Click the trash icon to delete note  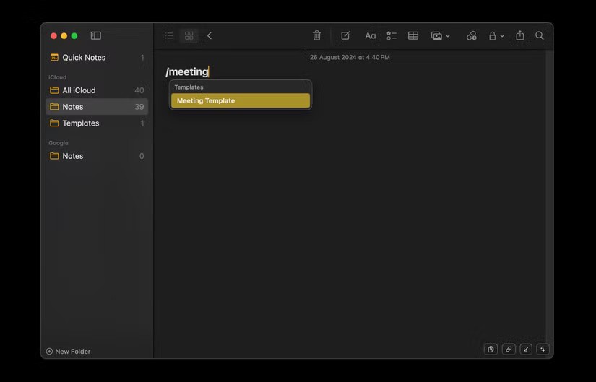coord(316,35)
